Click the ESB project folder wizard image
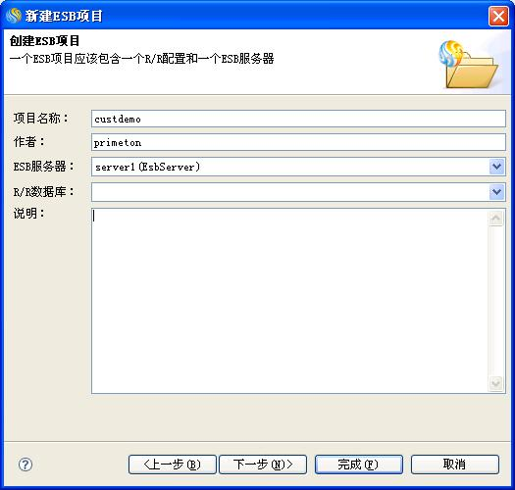 click(x=469, y=65)
